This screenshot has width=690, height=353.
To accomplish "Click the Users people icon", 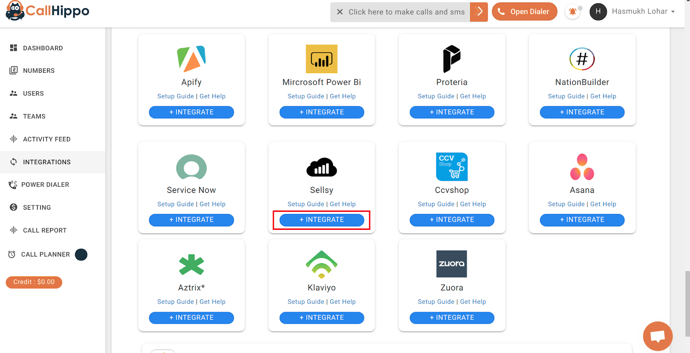I will [13, 93].
